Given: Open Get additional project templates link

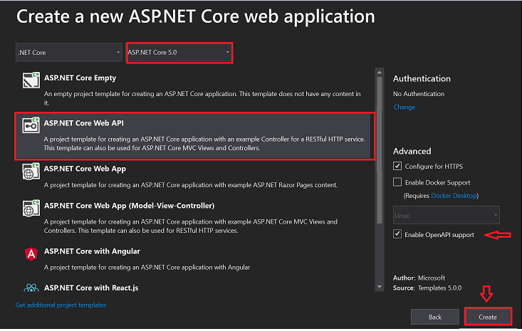Looking at the screenshot, I should [61, 305].
